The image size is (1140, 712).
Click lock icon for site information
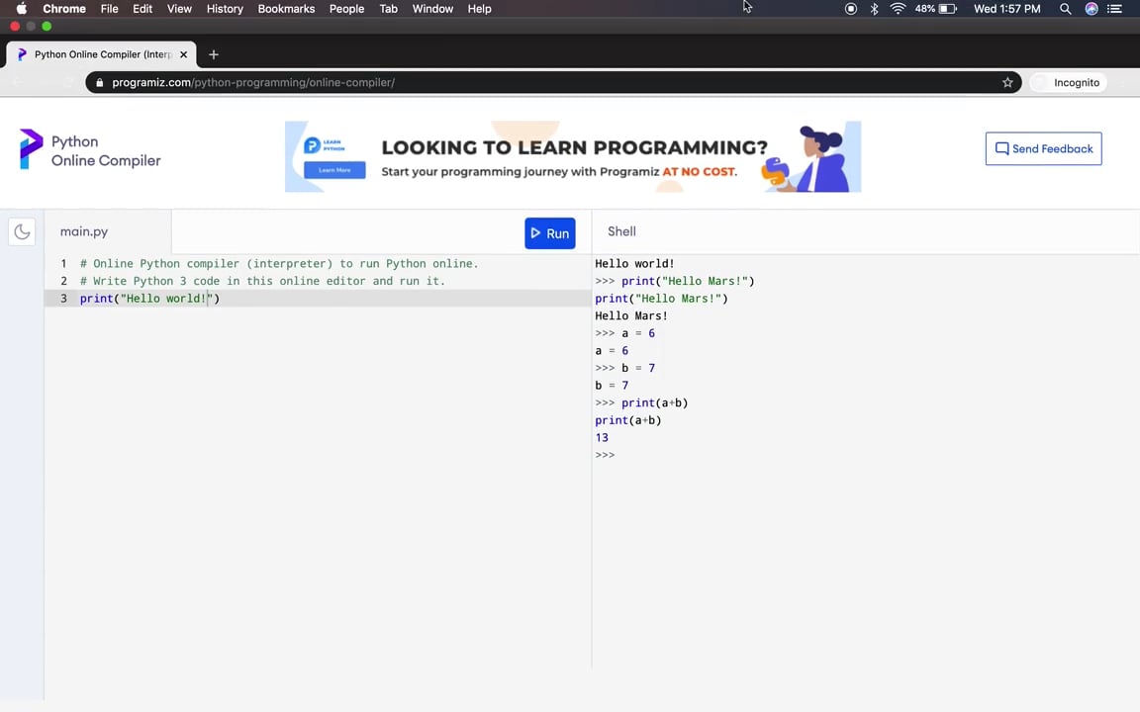[100, 83]
